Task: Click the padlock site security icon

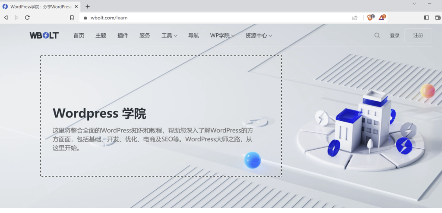Action: pyautogui.click(x=86, y=18)
